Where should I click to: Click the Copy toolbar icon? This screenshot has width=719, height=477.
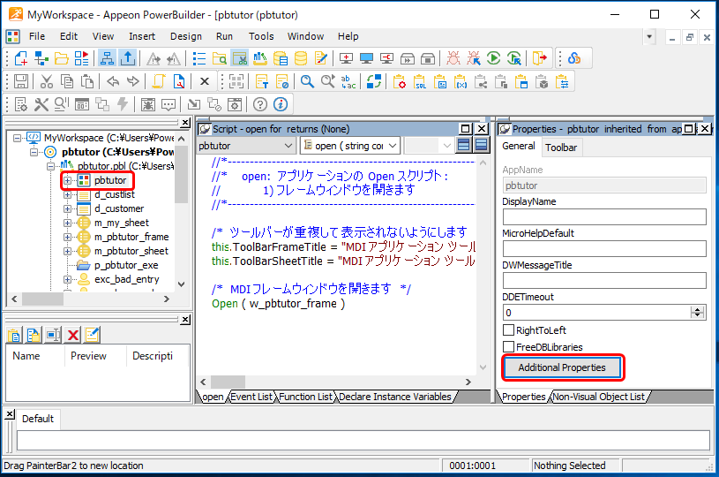coord(67,82)
